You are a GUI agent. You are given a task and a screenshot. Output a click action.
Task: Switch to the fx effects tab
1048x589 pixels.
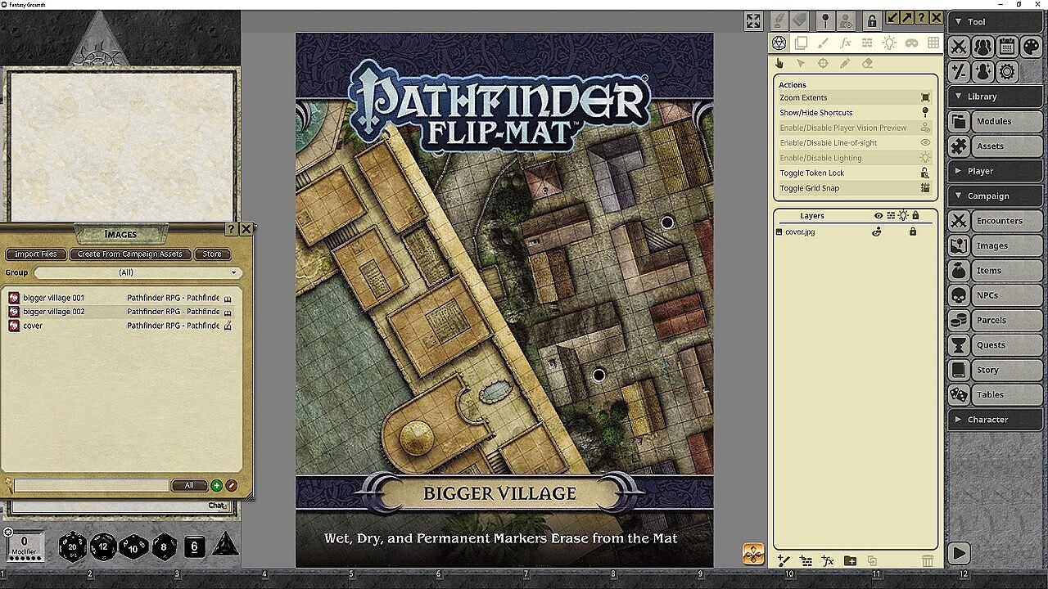click(846, 43)
